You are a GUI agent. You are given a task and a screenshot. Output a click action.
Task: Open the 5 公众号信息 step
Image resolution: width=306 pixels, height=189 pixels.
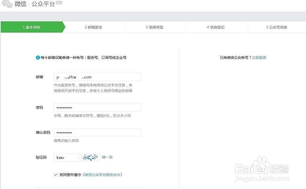click(x=277, y=27)
